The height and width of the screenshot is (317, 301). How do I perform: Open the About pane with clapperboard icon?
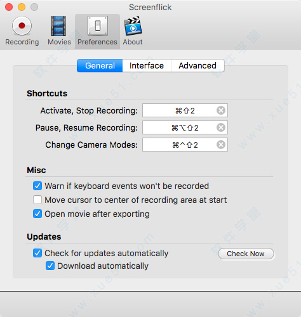[x=133, y=30]
